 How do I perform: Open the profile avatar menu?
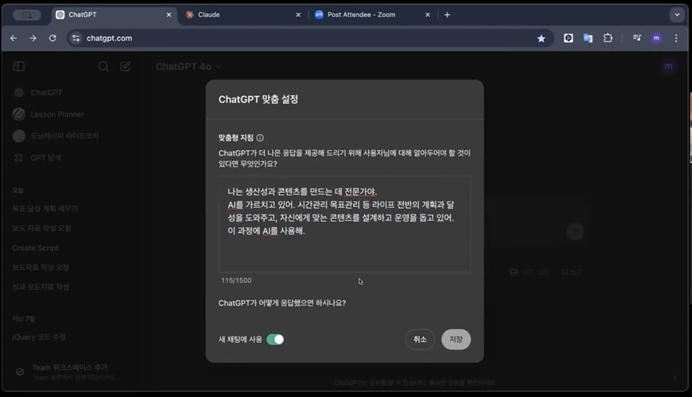click(656, 37)
